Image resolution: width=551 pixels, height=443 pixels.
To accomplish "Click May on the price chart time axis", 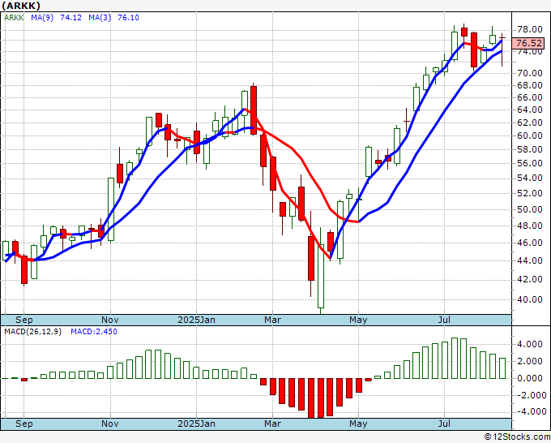I will coord(358,320).
